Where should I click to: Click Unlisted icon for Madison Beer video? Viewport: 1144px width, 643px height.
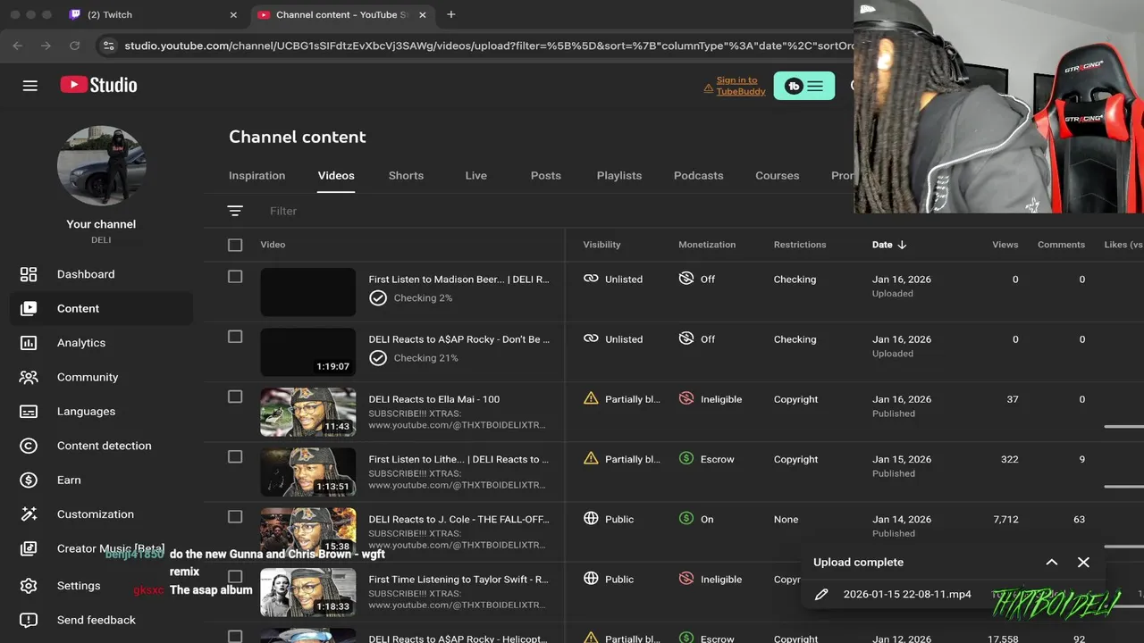click(591, 279)
